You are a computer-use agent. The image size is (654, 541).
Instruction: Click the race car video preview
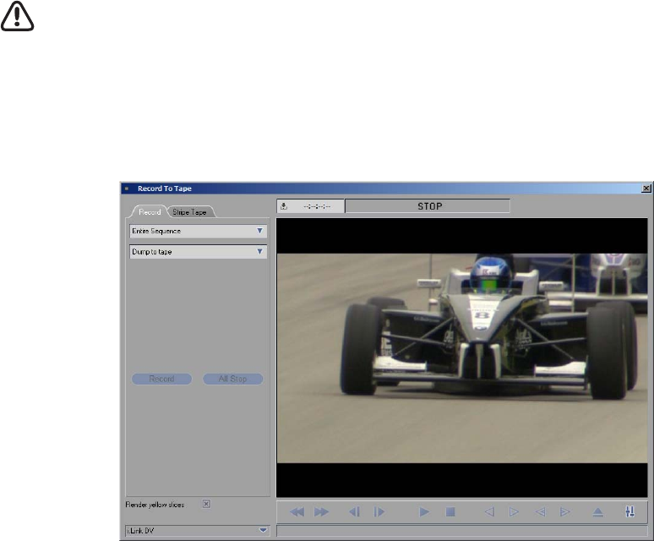[461, 358]
